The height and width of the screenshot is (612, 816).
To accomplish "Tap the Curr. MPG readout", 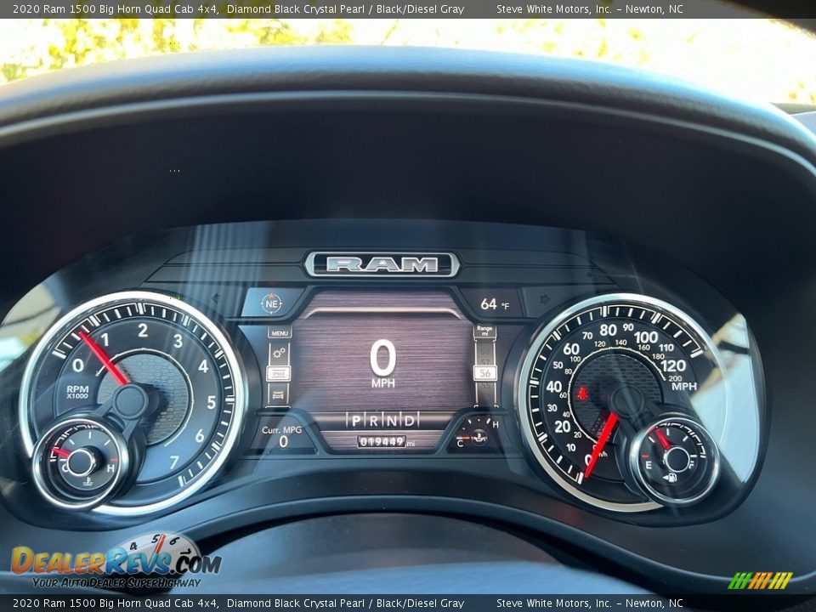I will (x=282, y=436).
